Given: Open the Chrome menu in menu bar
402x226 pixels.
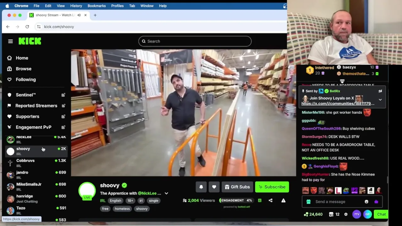Looking at the screenshot, I should tap(21, 6).
